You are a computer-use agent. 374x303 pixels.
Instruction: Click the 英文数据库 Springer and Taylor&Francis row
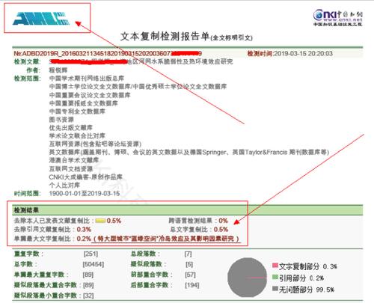pyautogui.click(x=189, y=152)
